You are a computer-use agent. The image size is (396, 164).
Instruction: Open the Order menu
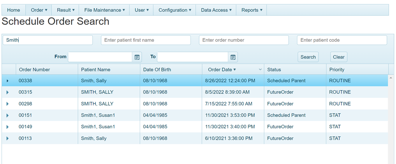pos(39,10)
